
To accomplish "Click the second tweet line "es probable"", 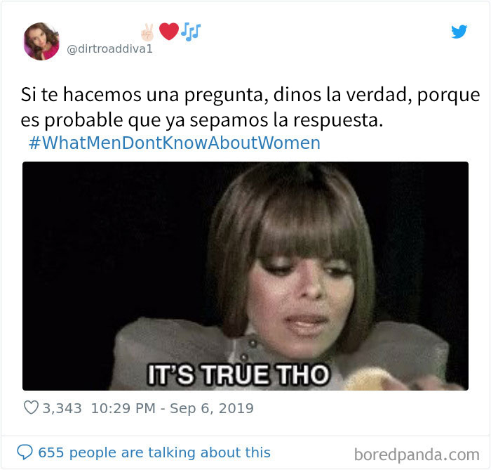I will point(202,120).
